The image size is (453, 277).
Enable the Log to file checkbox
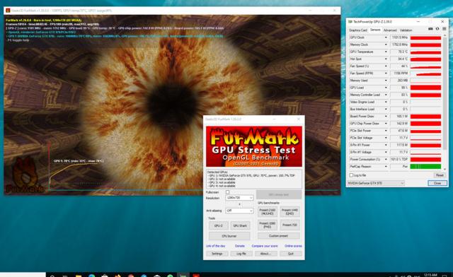[351, 175]
